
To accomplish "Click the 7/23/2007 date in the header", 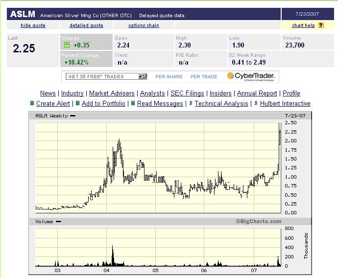I will pos(307,14).
